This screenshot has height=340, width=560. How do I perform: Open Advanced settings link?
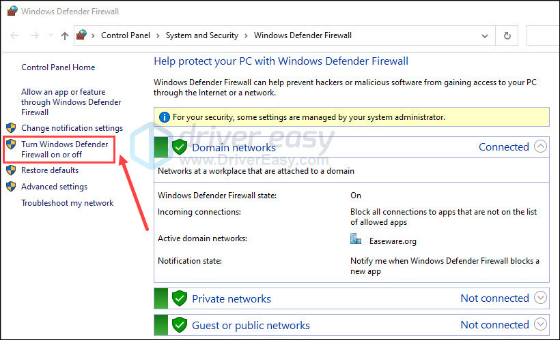54,187
